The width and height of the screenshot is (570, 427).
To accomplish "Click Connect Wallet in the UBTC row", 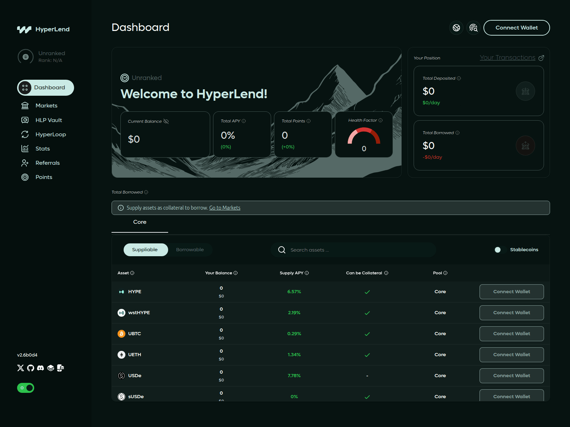I will (512, 334).
